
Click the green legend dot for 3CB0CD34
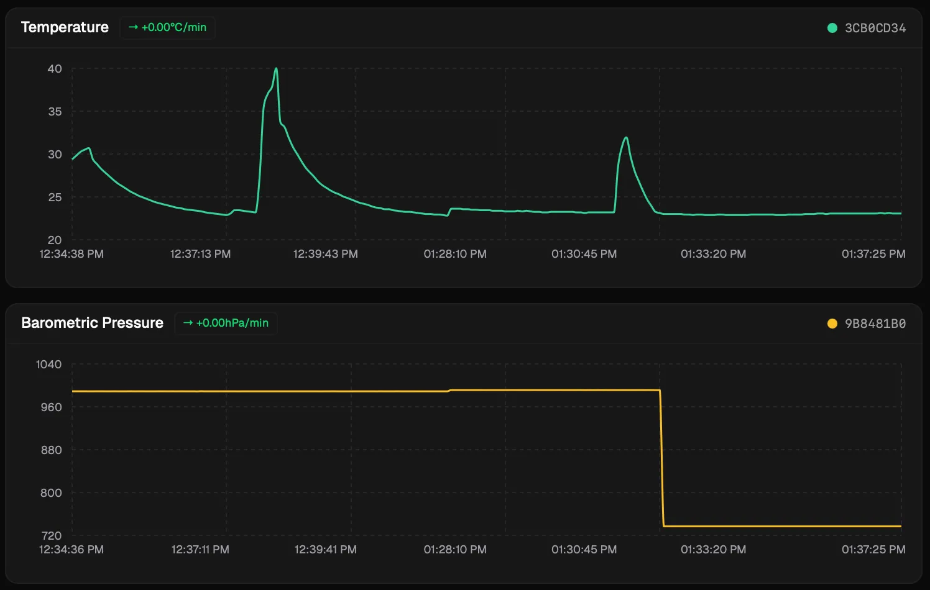click(832, 28)
